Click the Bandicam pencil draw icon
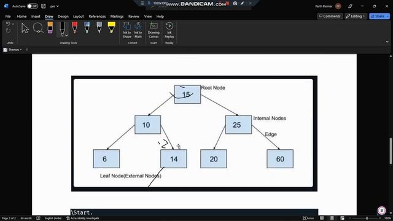393x221 pixels. 243,3
